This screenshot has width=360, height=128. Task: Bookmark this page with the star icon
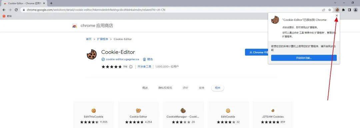330,10
